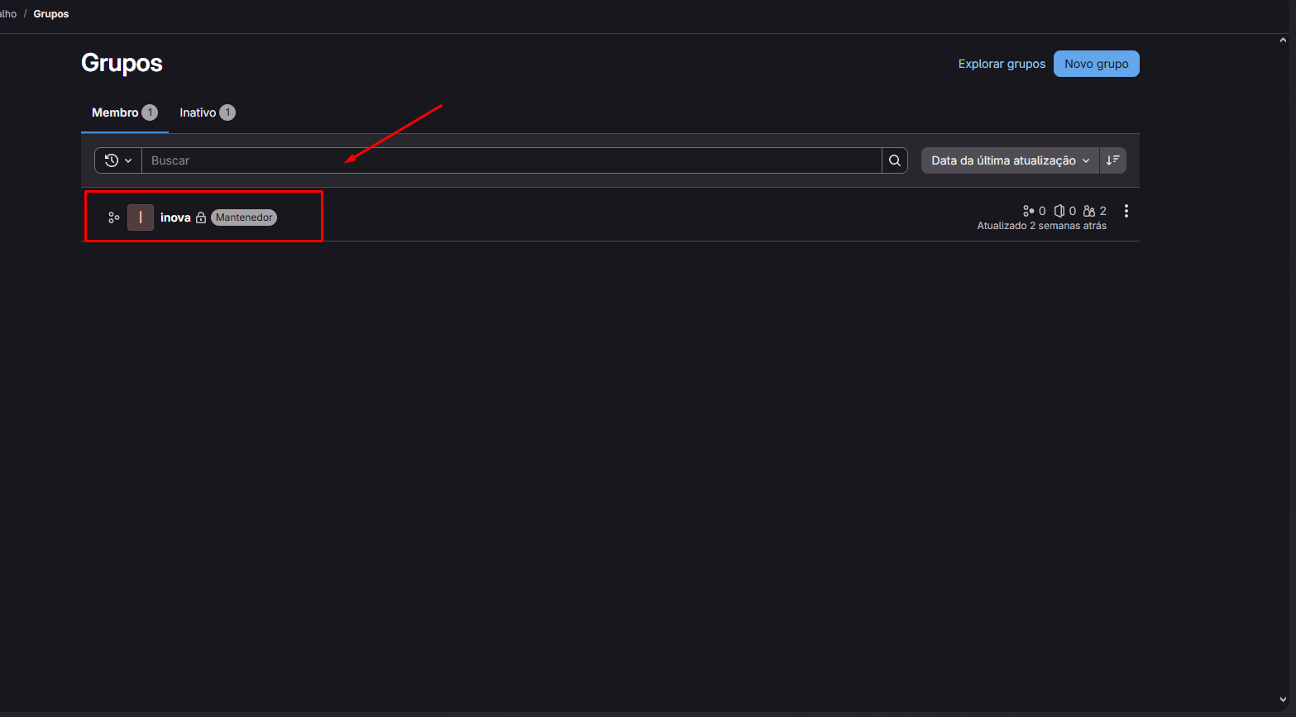The width and height of the screenshot is (1296, 717).
Task: Toggle sort direction icon
Action: point(1113,160)
